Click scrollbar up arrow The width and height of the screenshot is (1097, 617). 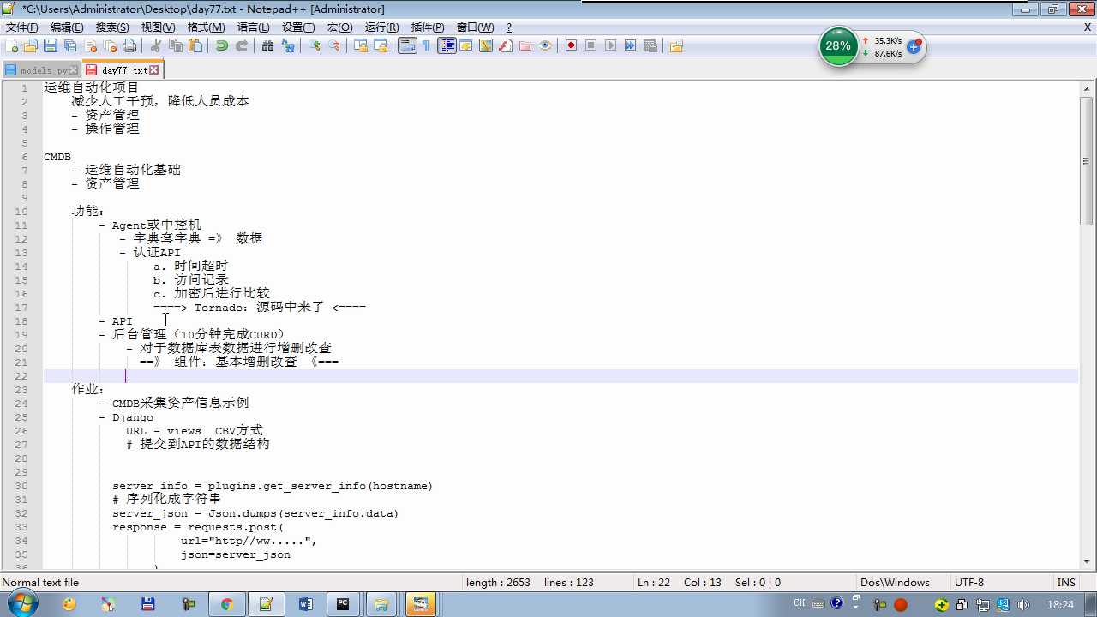pos(1087,88)
